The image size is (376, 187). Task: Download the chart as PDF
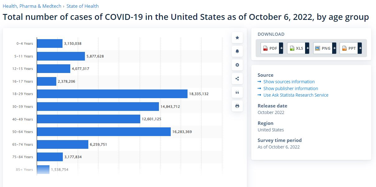click(x=270, y=48)
